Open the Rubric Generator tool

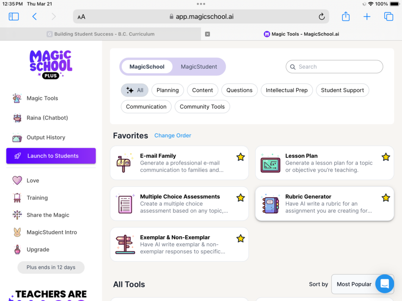[324, 203]
